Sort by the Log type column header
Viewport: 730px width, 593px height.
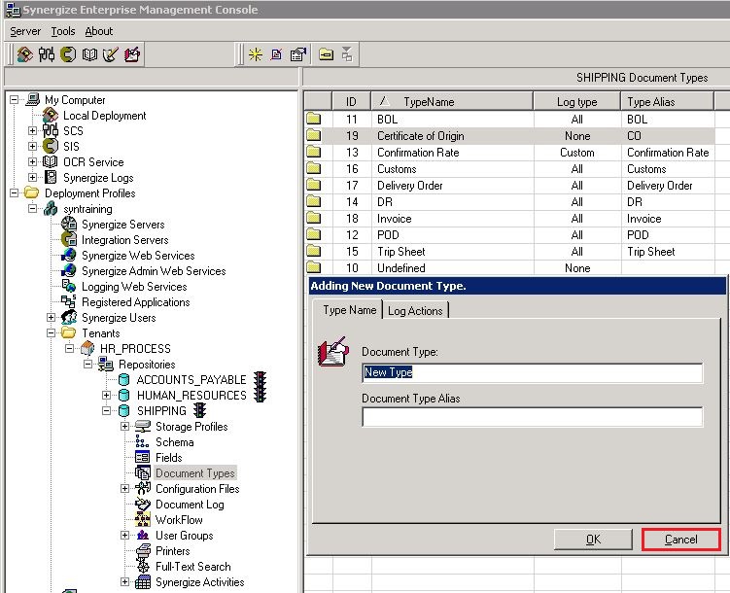(576, 101)
